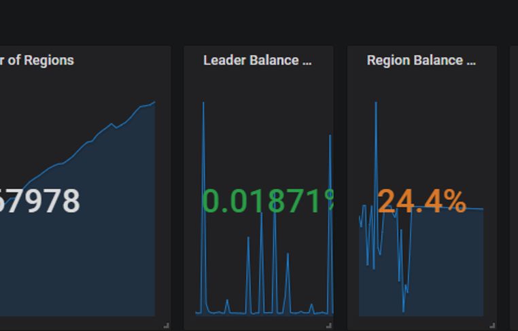Viewport: 518px width, 331px height.
Task: Click the right-edge spike in Leader Balance graph
Action: coord(330,137)
